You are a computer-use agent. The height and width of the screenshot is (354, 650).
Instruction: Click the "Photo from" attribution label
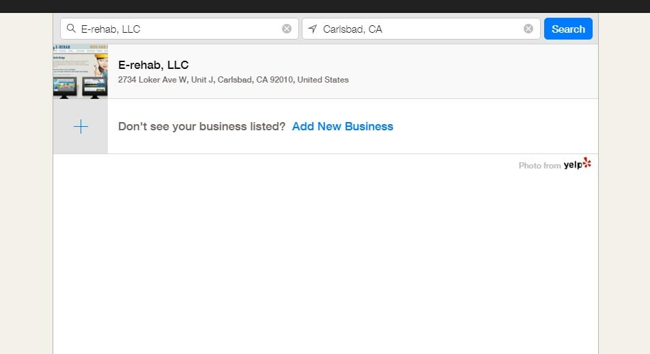click(539, 166)
